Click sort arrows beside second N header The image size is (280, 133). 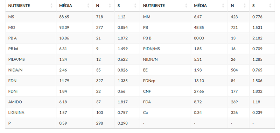click(245, 6)
